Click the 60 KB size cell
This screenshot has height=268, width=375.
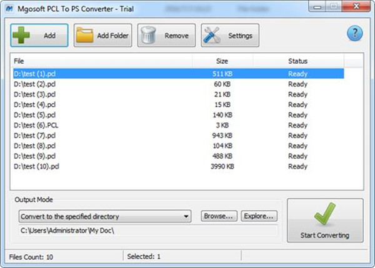click(222, 84)
